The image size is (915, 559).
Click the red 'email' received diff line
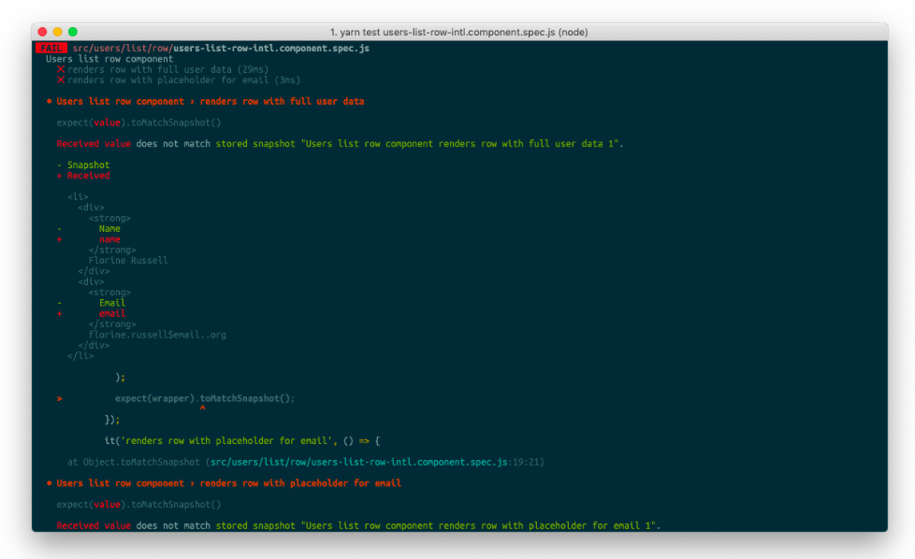pos(112,313)
